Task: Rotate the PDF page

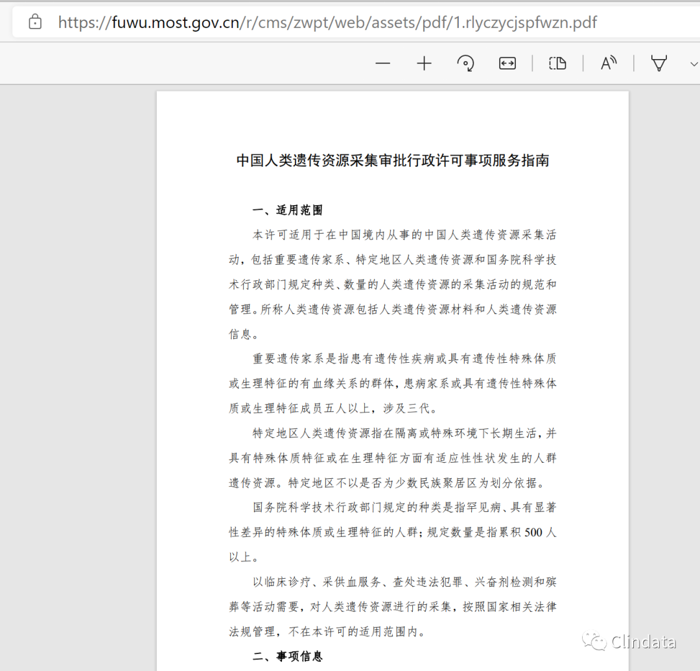Action: pyautogui.click(x=465, y=64)
